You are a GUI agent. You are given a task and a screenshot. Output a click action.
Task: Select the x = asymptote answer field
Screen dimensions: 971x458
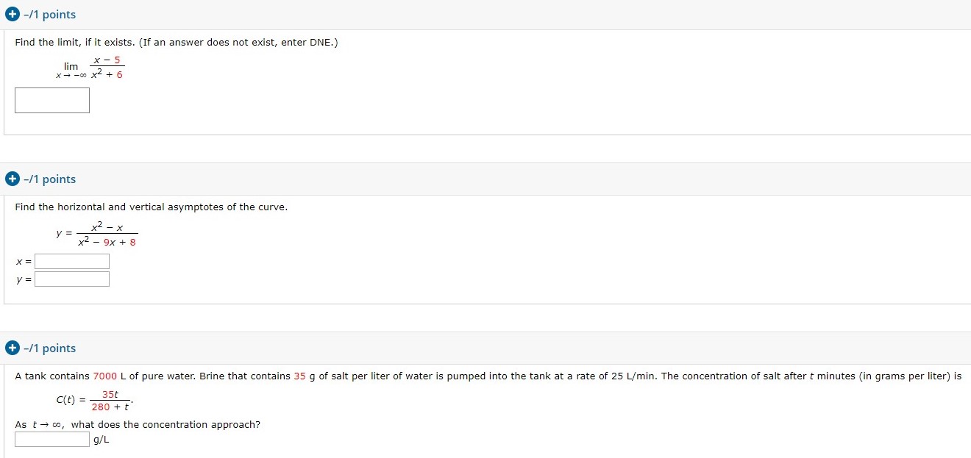pos(71,261)
